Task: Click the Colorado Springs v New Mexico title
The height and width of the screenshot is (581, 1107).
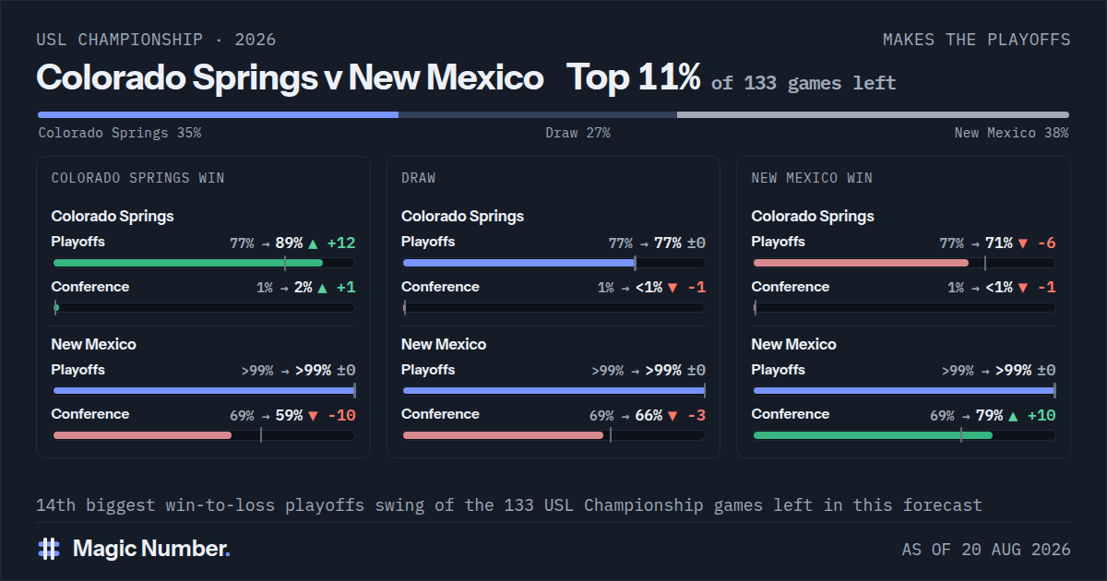Action: [x=290, y=77]
